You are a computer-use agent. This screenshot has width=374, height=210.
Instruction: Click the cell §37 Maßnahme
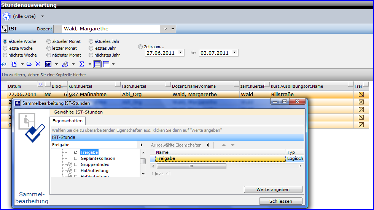click(x=94, y=95)
